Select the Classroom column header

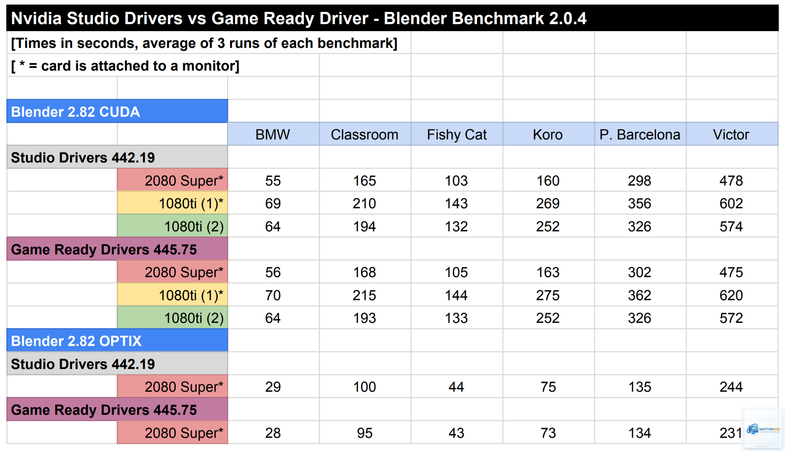[365, 134]
